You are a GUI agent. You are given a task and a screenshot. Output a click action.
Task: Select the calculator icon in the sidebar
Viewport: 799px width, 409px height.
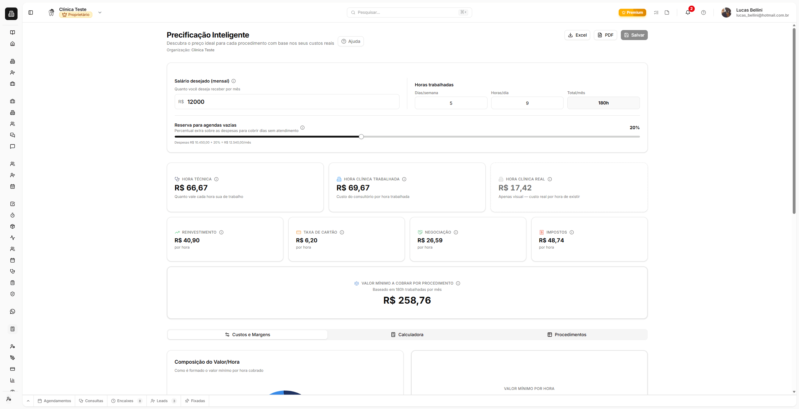(x=12, y=329)
